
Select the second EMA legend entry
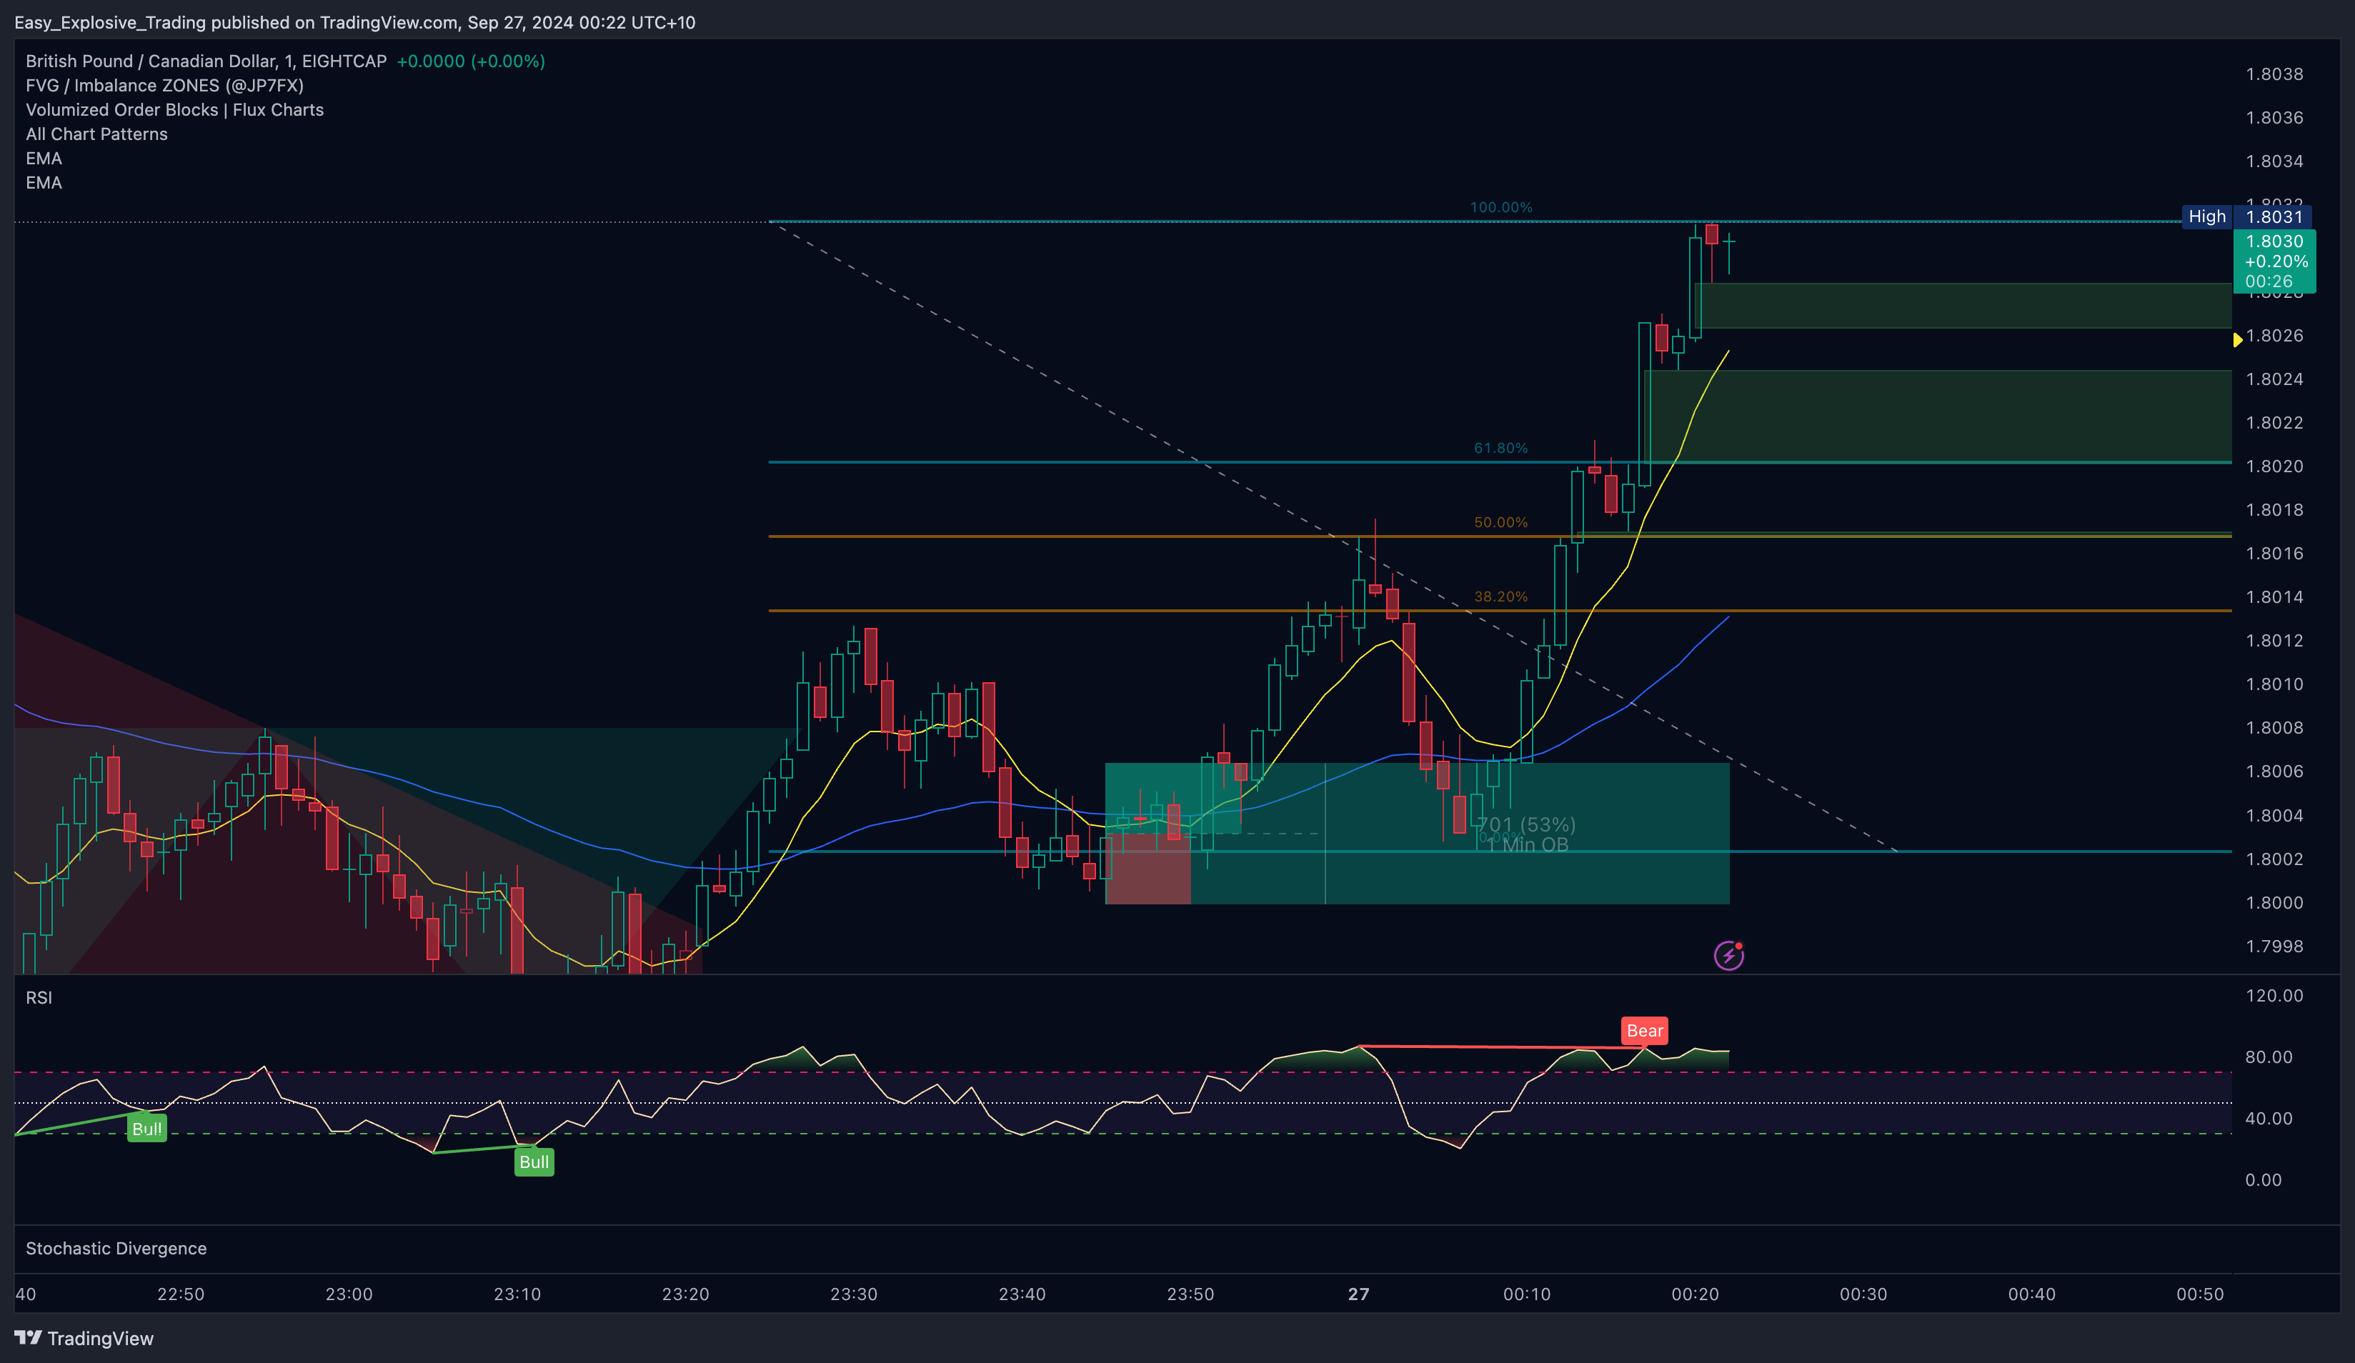tap(44, 182)
